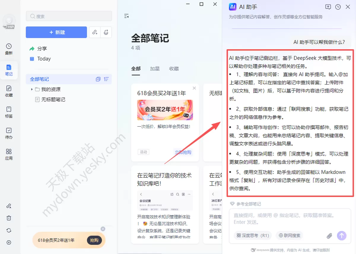Open the 收藏 favorites section in sidebar
Screen dimensions: 356x254
[9, 91]
